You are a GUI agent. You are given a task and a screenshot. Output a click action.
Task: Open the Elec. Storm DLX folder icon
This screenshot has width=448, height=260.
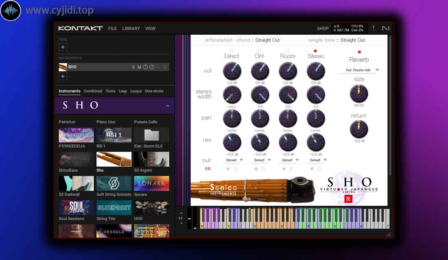pos(152,135)
